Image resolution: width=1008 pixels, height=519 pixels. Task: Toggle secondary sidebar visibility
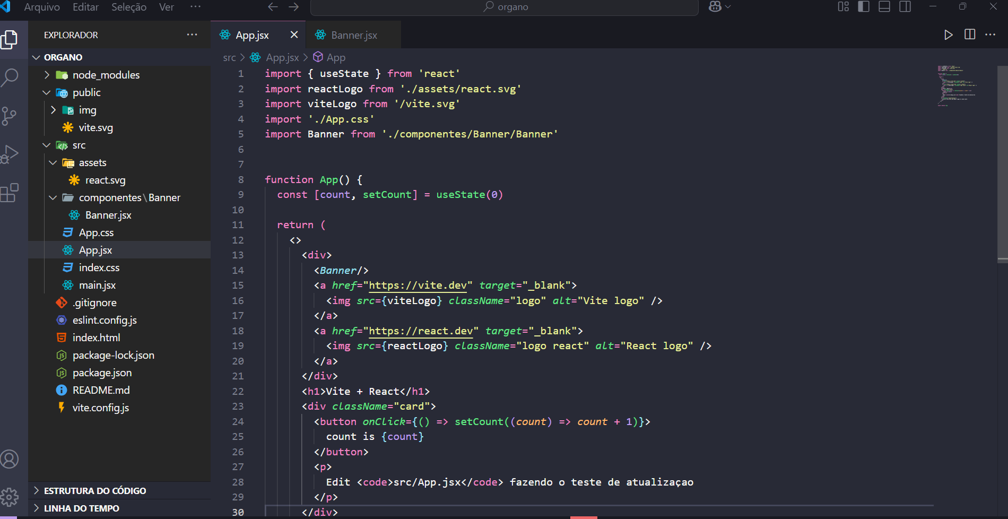click(x=905, y=6)
